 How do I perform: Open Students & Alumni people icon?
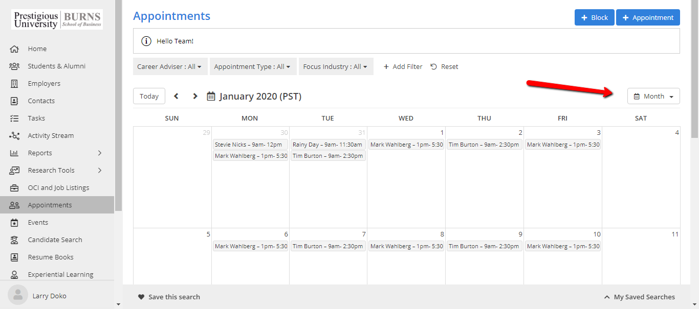coord(14,66)
